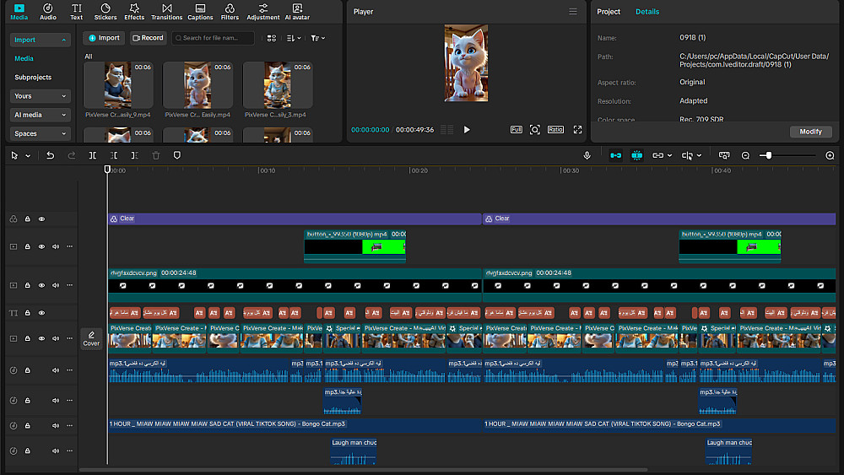Viewport: 844px width, 475px height.
Task: Click the marker shield icon in timeline toolbar
Action: (177, 155)
